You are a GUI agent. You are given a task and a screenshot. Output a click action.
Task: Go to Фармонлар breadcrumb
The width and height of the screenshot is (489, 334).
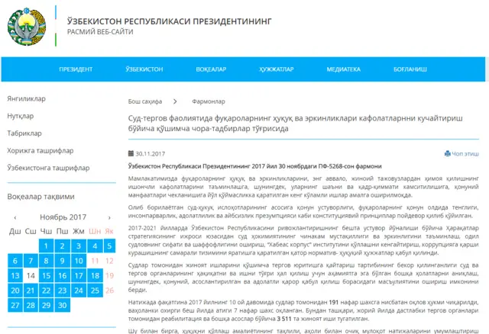click(209, 101)
